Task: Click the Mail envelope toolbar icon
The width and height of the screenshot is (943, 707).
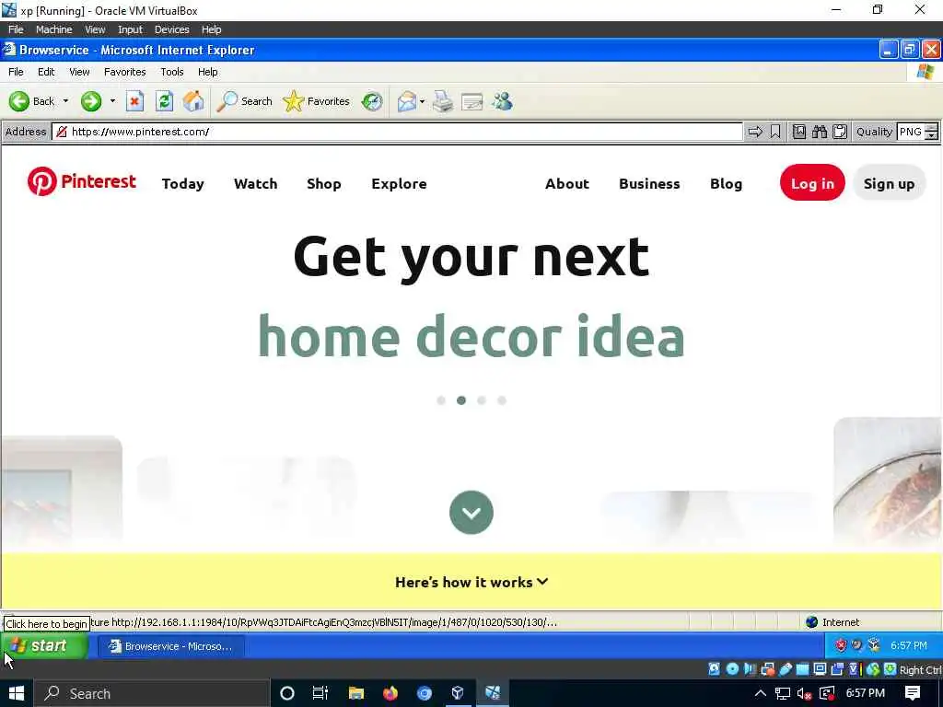Action: click(x=407, y=101)
